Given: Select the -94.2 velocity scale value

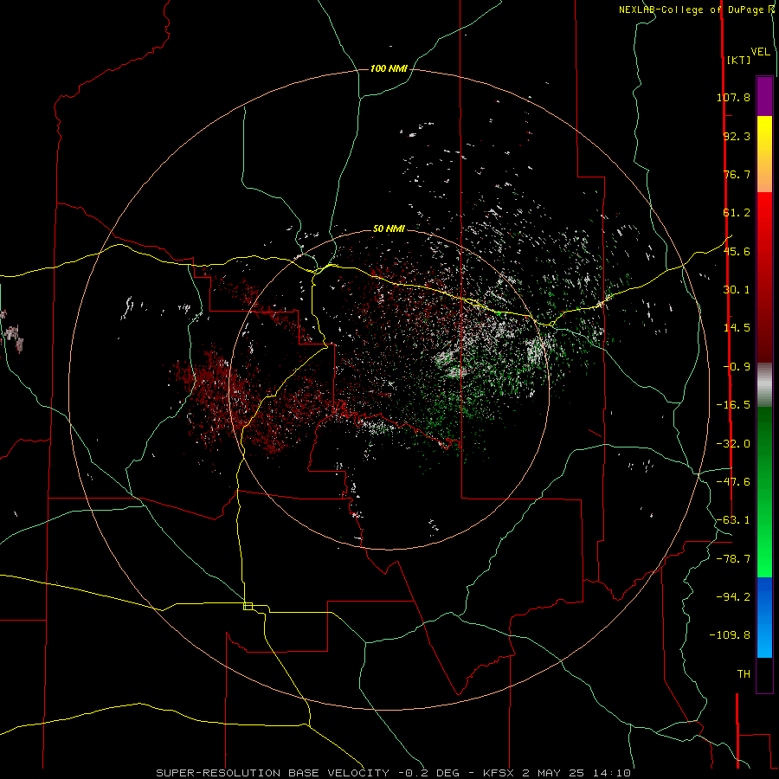Looking at the screenshot, I should coord(733,596).
